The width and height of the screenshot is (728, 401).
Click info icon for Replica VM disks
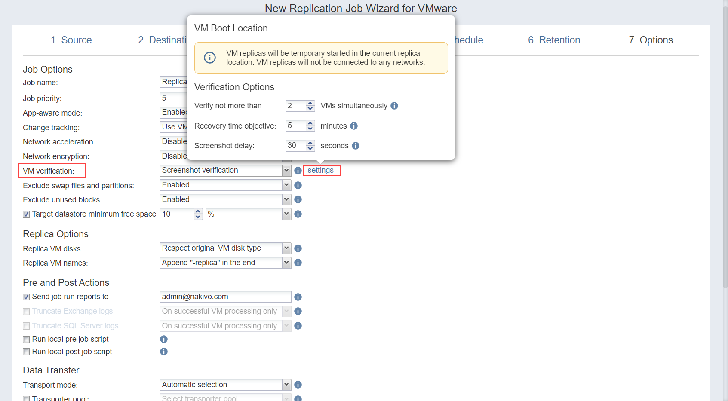(298, 248)
